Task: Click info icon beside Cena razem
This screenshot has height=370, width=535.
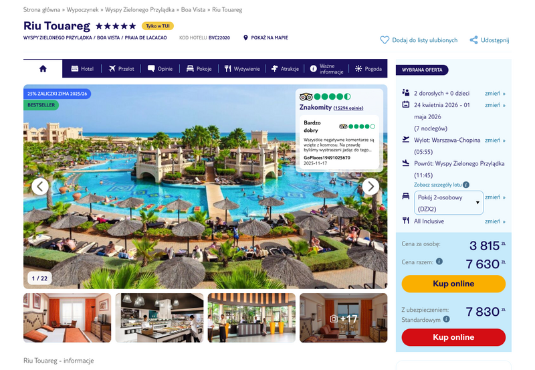Action: pyautogui.click(x=439, y=262)
